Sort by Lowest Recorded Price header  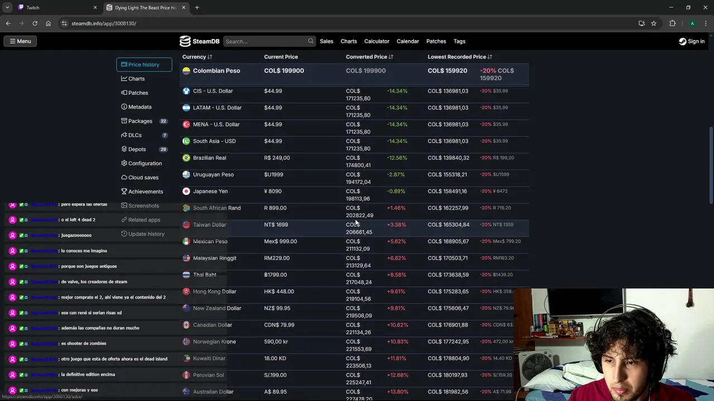(x=460, y=57)
